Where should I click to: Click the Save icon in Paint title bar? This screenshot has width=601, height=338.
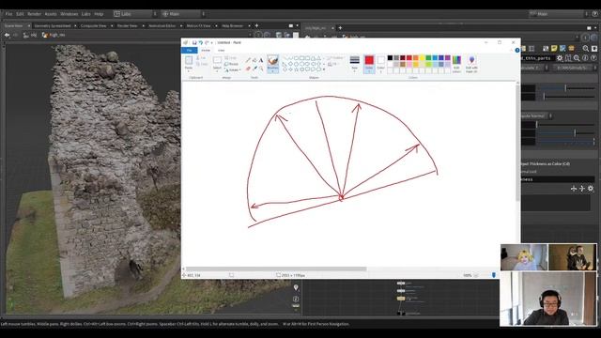point(194,42)
